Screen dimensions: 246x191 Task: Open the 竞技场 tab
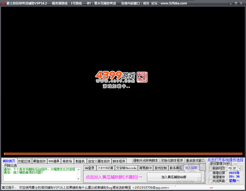coord(67,161)
